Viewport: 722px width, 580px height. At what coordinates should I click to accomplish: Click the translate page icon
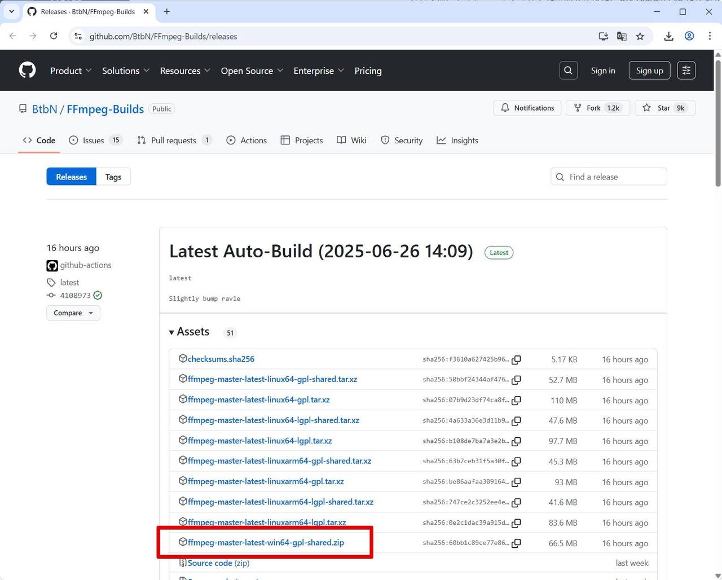tap(622, 36)
